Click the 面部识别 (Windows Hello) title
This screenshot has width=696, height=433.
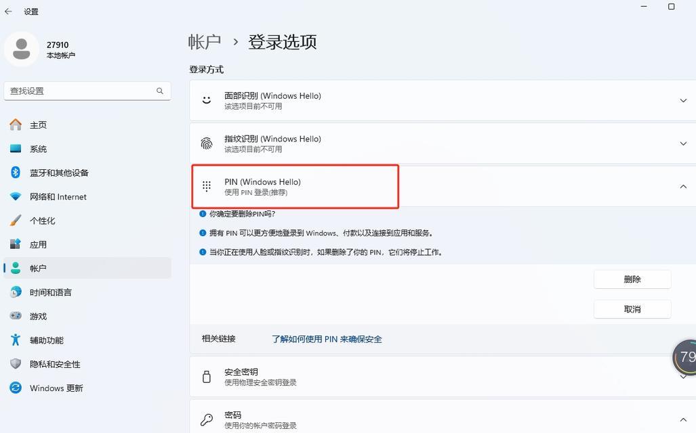point(272,95)
